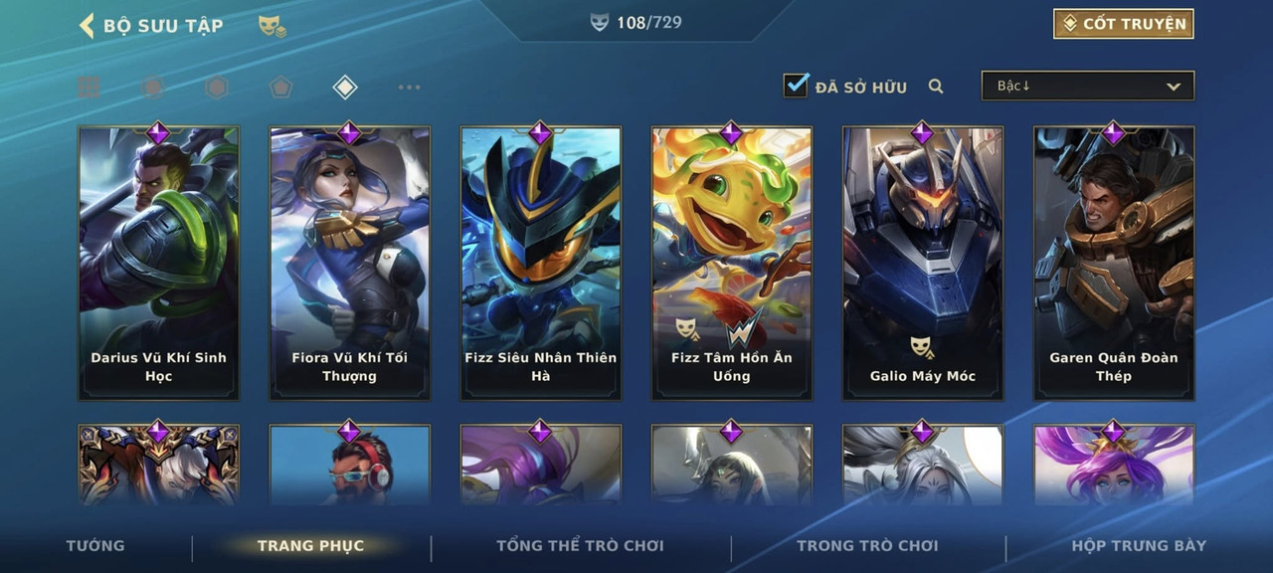Open the Cốt Truyện button

[1124, 24]
